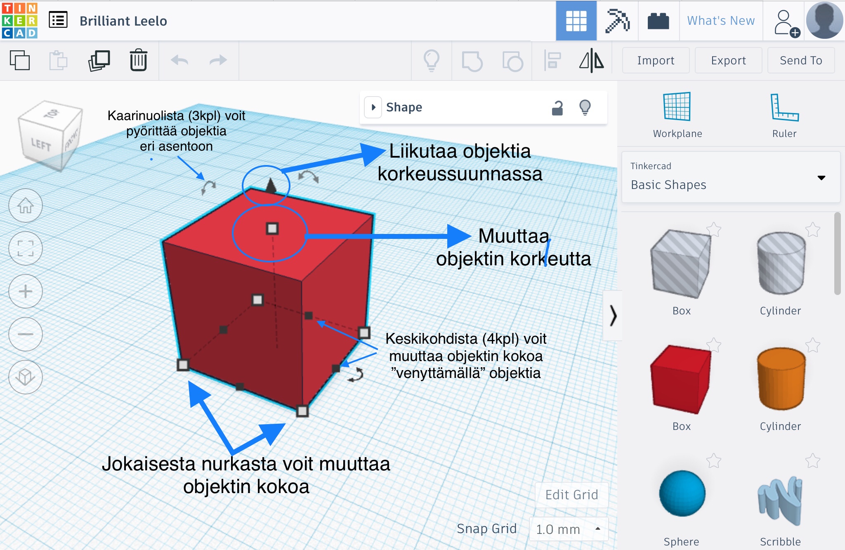
Task: Switch to the 3D design grid view
Action: click(576, 21)
